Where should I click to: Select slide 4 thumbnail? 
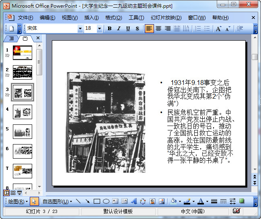tap(23, 112)
